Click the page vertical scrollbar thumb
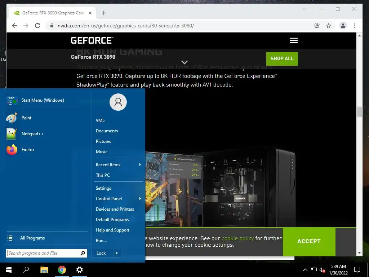The height and width of the screenshot is (277, 369). point(359,112)
